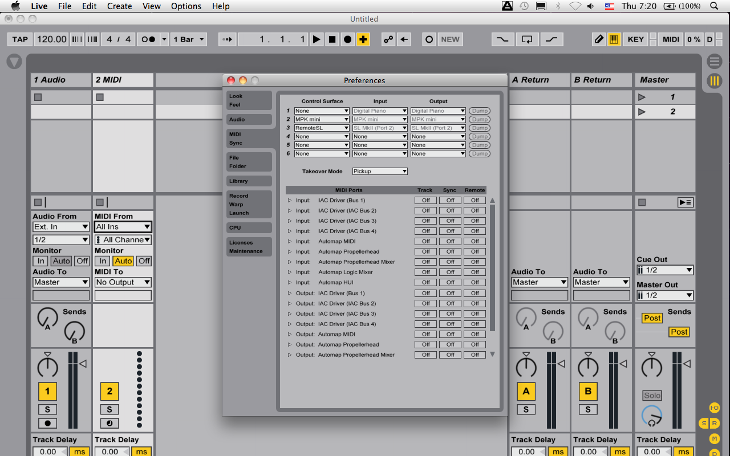Activate the Loop switch icon

[527, 39]
